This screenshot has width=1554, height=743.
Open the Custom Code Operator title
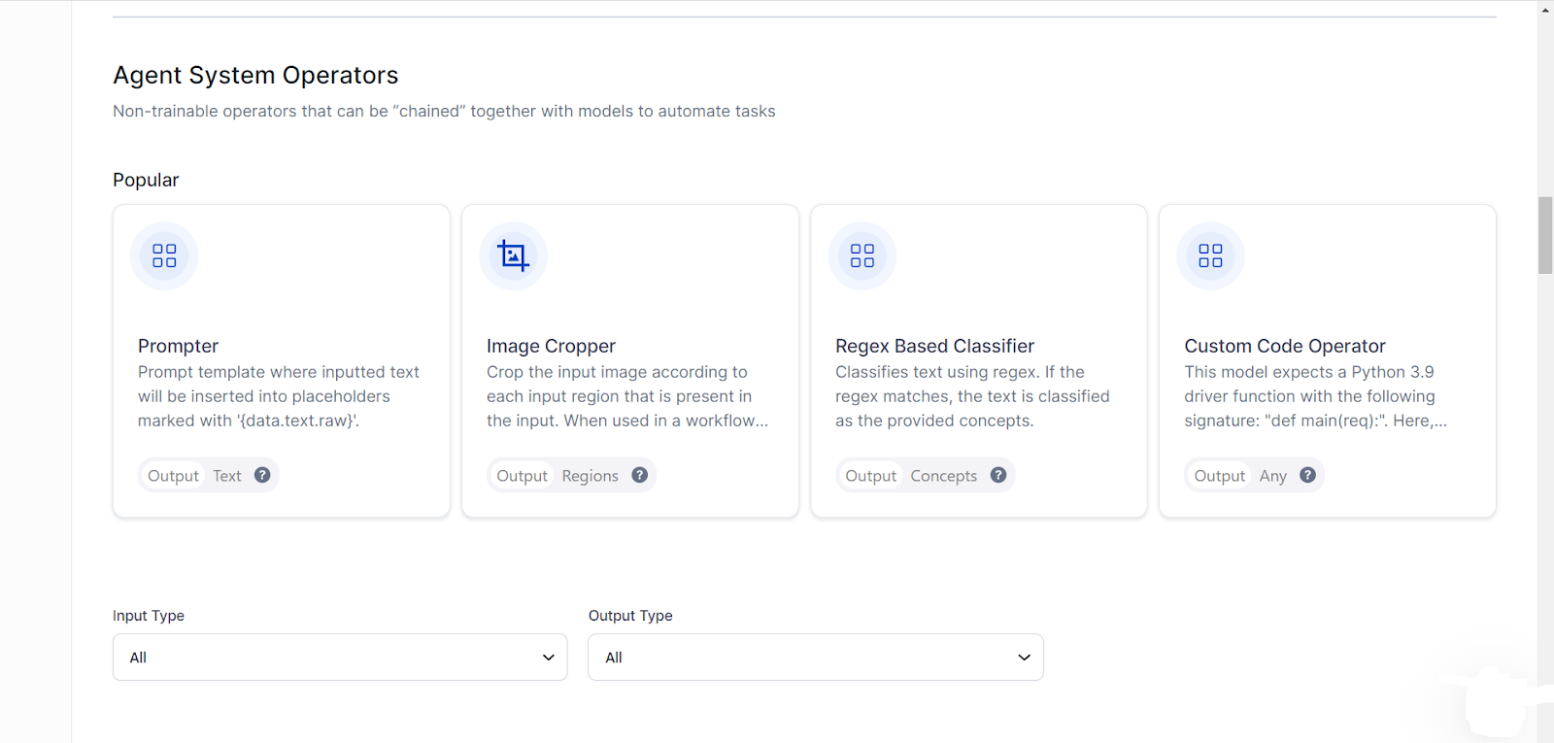[1284, 346]
